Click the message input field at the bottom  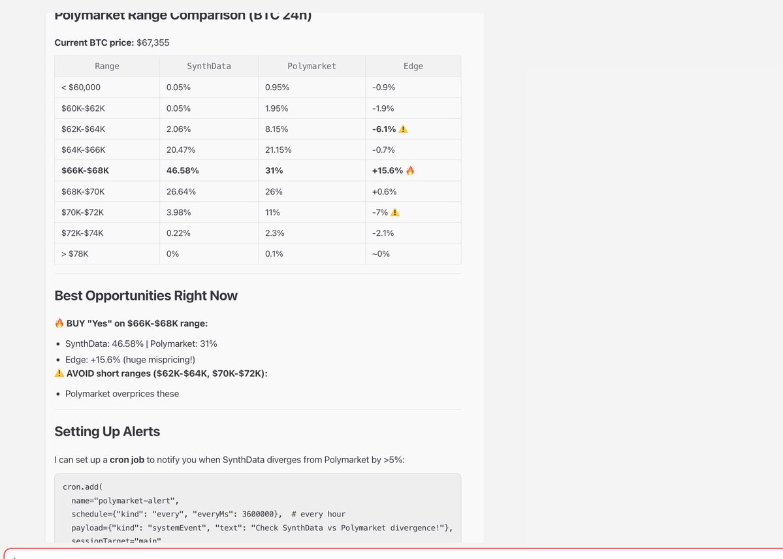(391, 556)
